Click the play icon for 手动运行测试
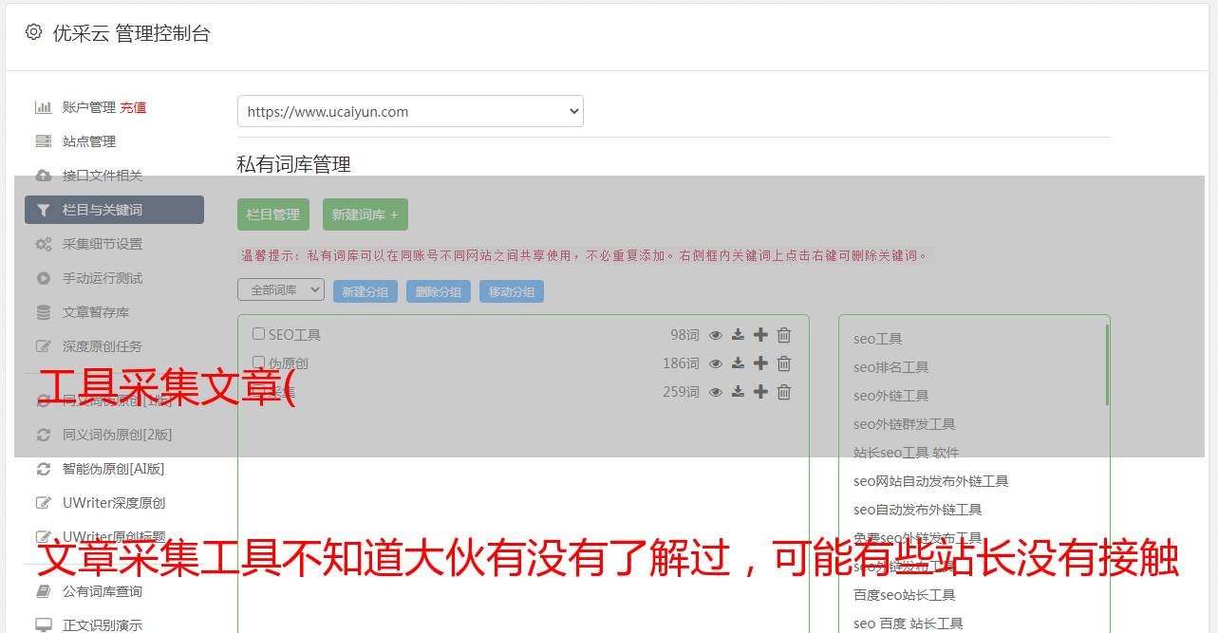Image resolution: width=1218 pixels, height=633 pixels. pos(43,278)
